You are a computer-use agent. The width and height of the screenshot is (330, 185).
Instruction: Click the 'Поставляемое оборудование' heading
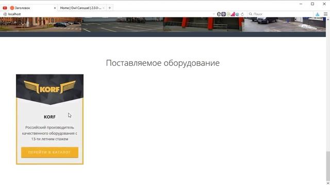coord(163,63)
